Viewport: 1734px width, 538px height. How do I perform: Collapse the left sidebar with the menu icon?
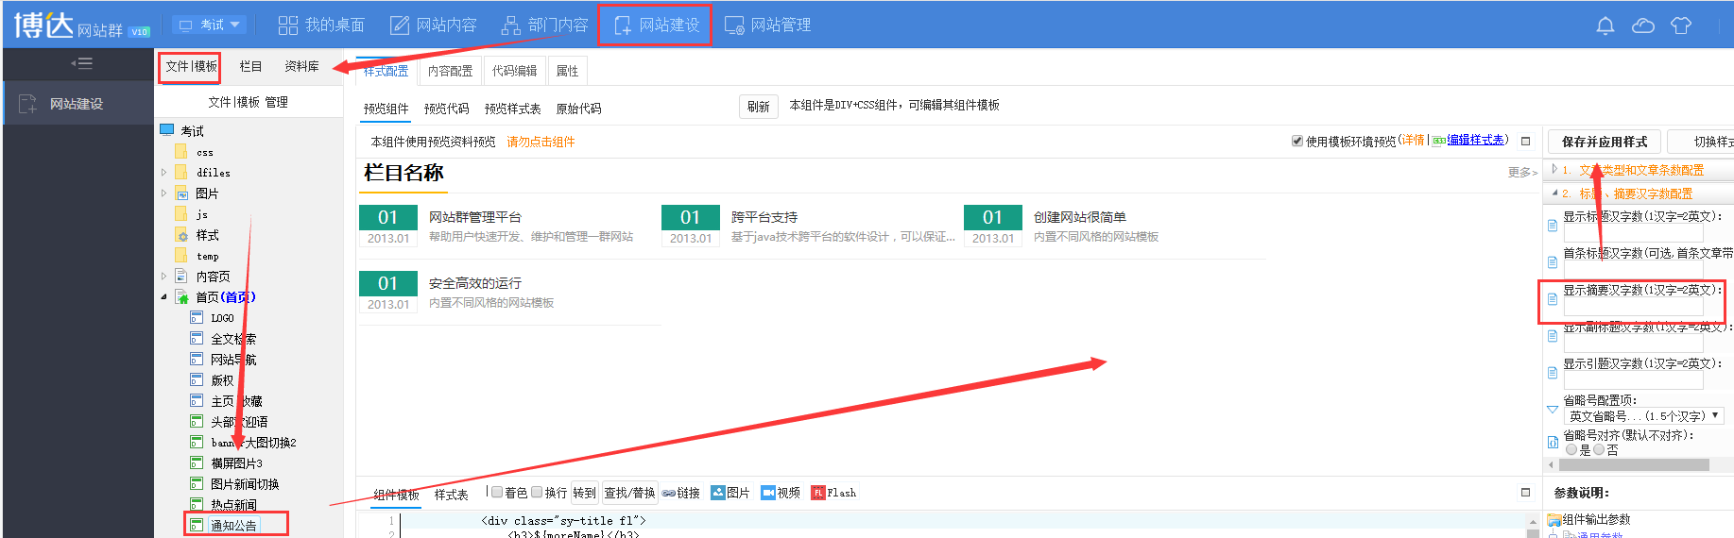pyautogui.click(x=81, y=64)
